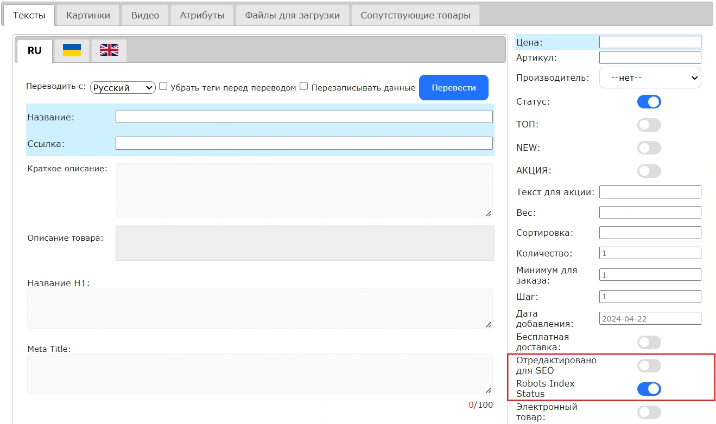Open the Картинки tab
This screenshot has height=424, width=716.
click(88, 15)
